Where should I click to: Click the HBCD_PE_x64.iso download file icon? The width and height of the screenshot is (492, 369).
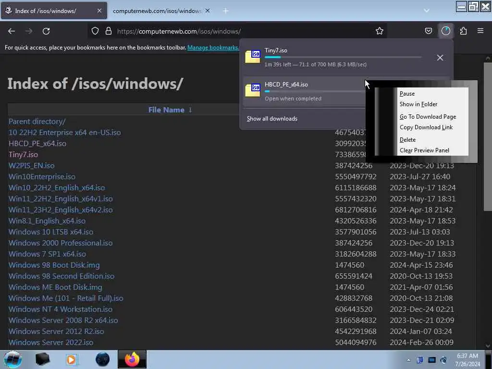point(253,91)
